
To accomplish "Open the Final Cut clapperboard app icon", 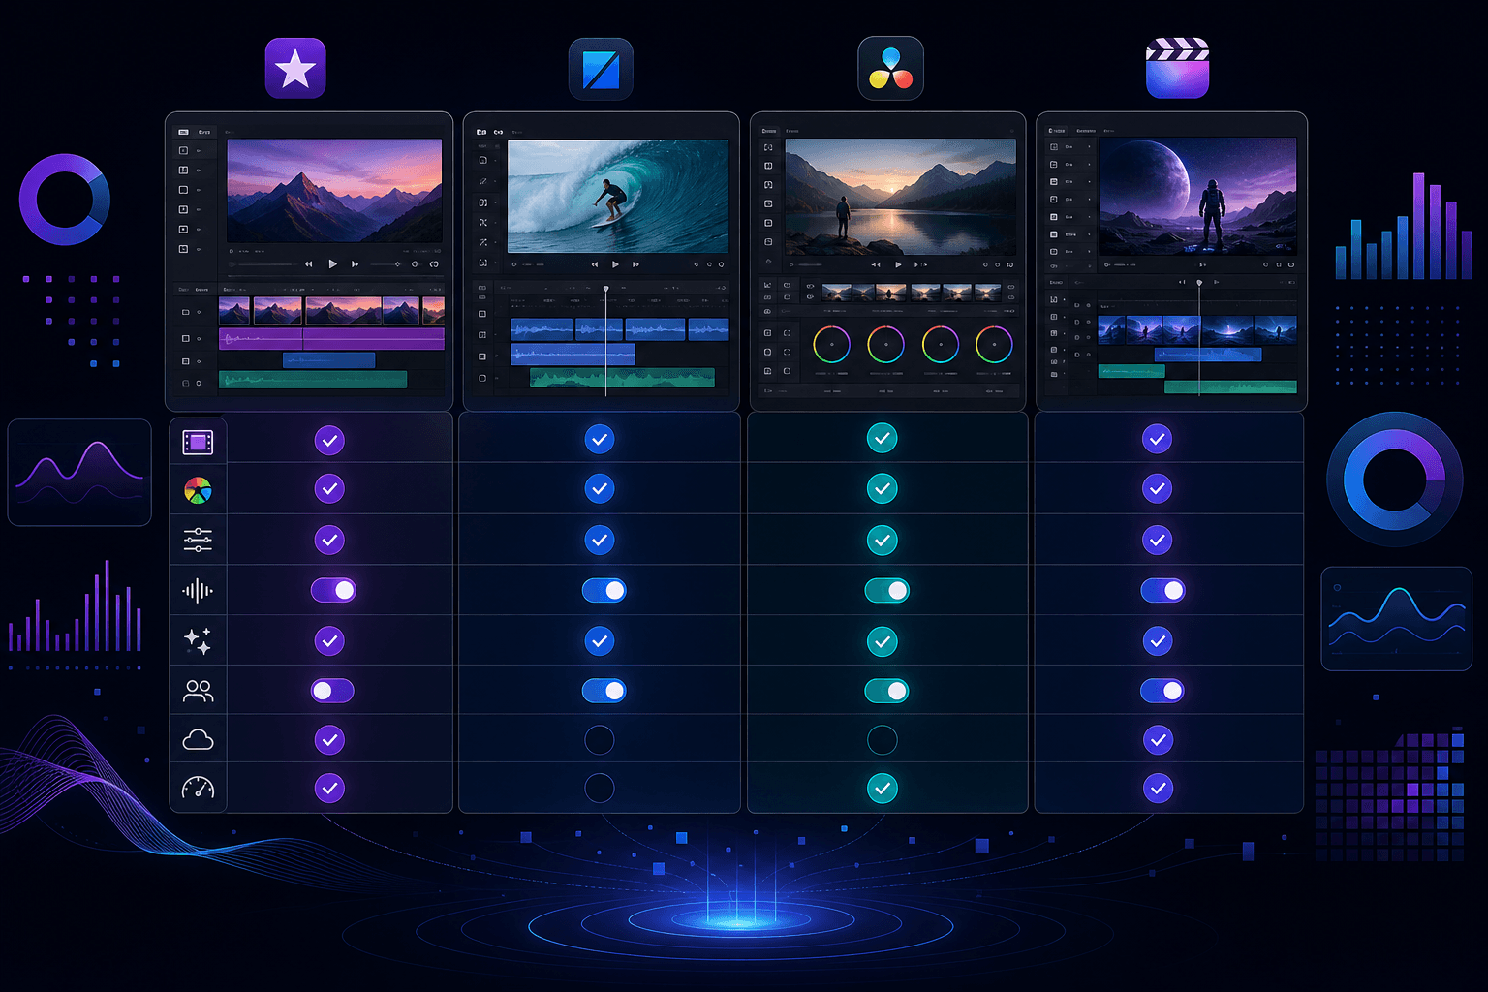I will [x=1177, y=69].
